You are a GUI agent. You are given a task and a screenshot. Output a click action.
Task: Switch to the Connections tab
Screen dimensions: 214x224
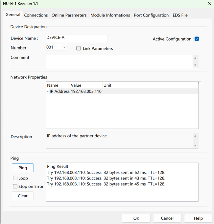tap(36, 15)
